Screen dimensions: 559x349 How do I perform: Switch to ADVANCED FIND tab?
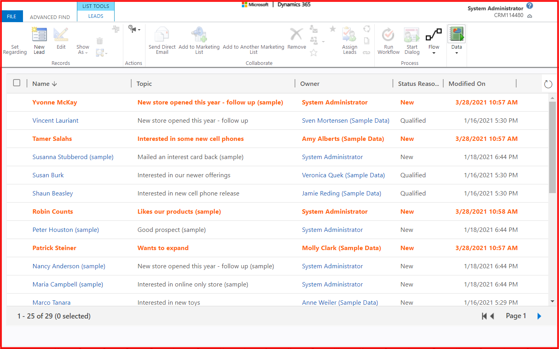(x=50, y=17)
